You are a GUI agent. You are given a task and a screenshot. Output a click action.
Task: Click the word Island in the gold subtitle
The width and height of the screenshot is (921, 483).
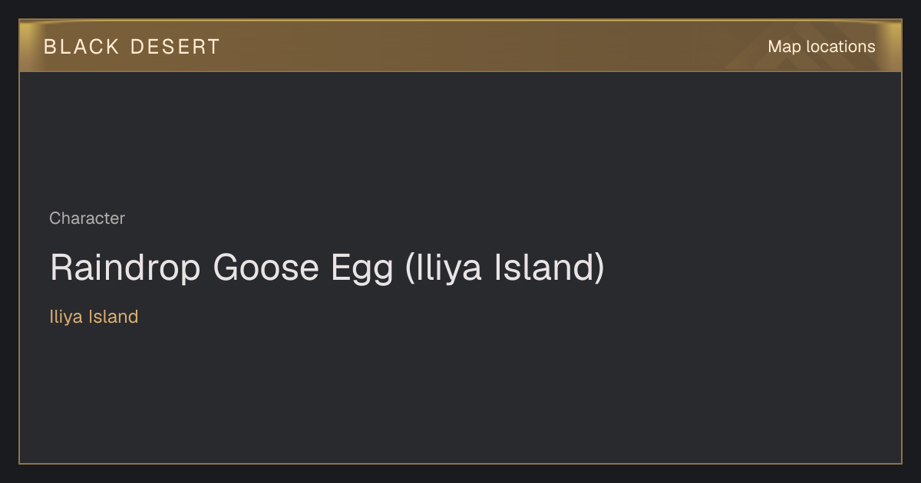[x=114, y=317]
